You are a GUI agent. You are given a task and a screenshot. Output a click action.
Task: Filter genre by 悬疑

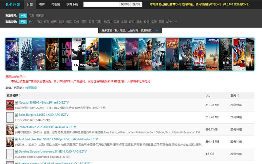click(x=91, y=22)
